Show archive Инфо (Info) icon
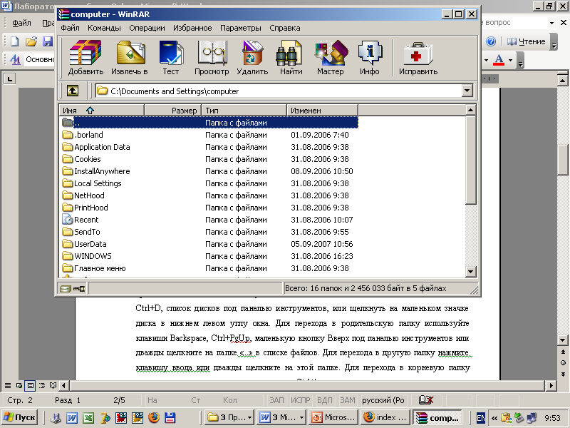This screenshot has width=570, height=428. point(370,58)
